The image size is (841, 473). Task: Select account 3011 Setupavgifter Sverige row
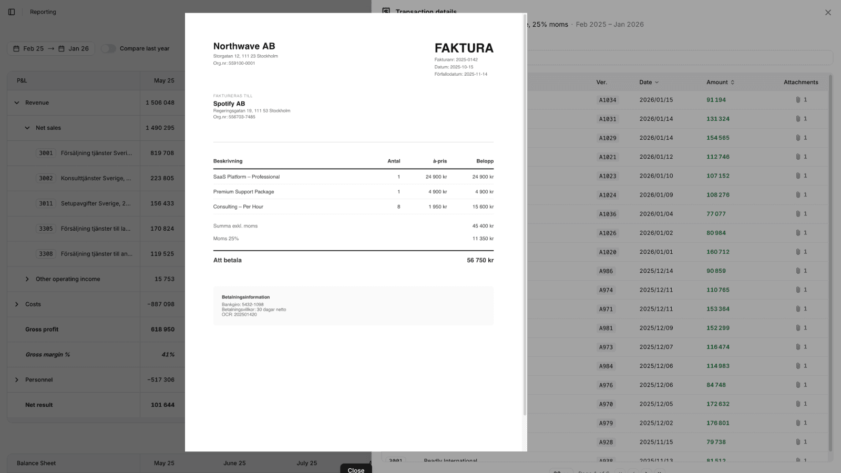coord(96,203)
